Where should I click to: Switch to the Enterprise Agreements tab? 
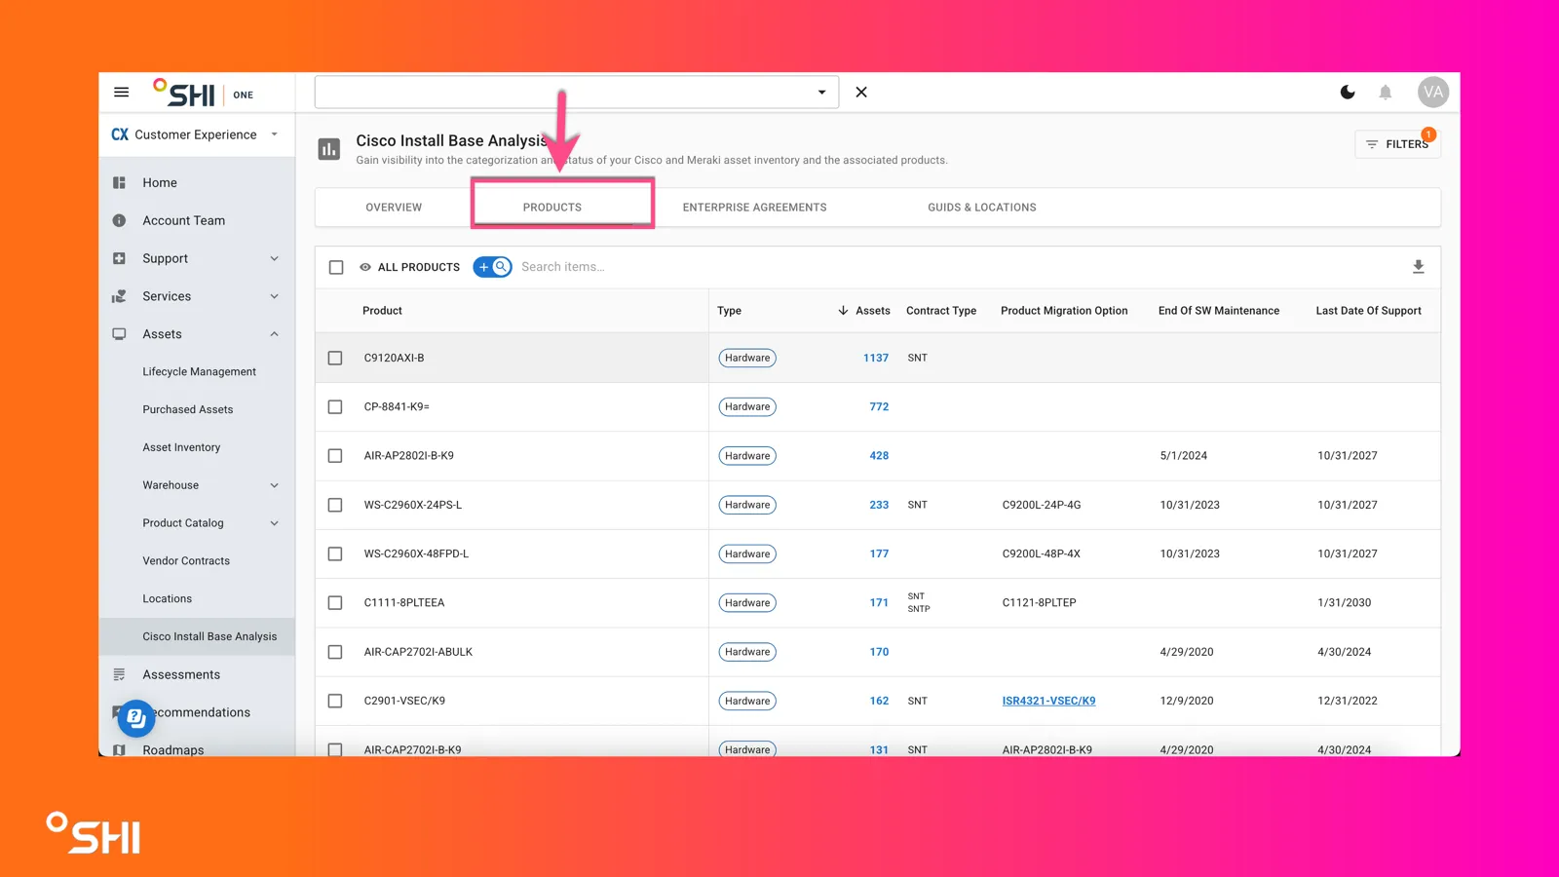754,208
